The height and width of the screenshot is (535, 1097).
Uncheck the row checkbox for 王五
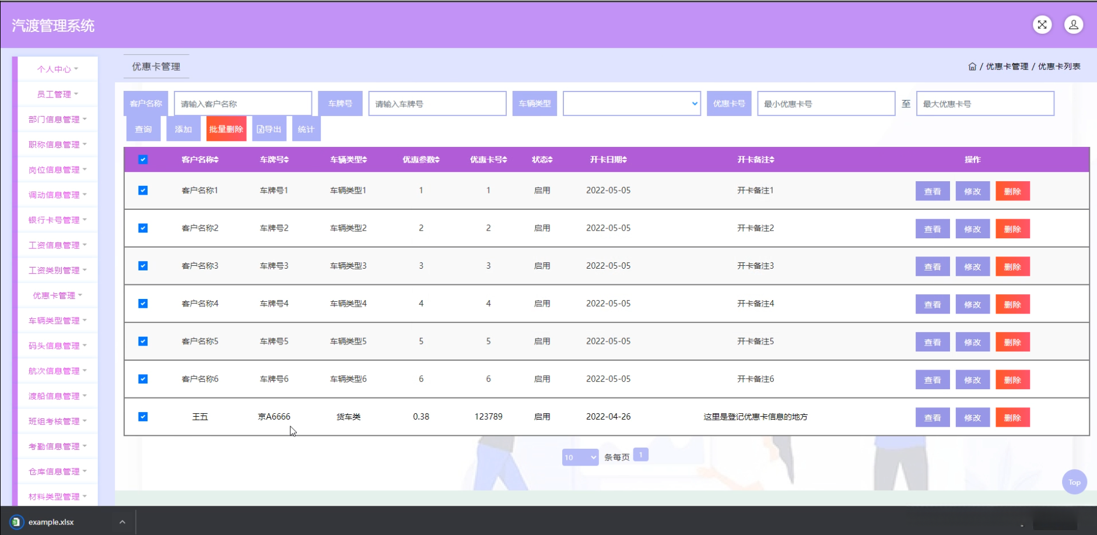143,417
